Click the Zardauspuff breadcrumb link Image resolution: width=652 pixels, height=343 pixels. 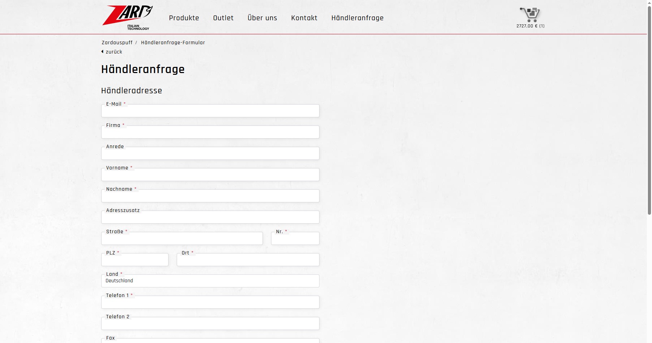tap(117, 43)
